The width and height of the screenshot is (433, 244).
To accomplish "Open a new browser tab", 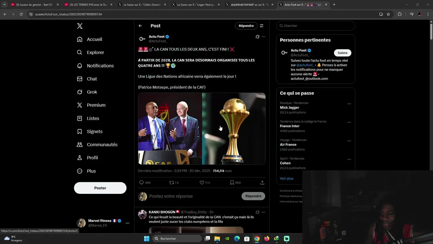I will (x=334, y=5).
